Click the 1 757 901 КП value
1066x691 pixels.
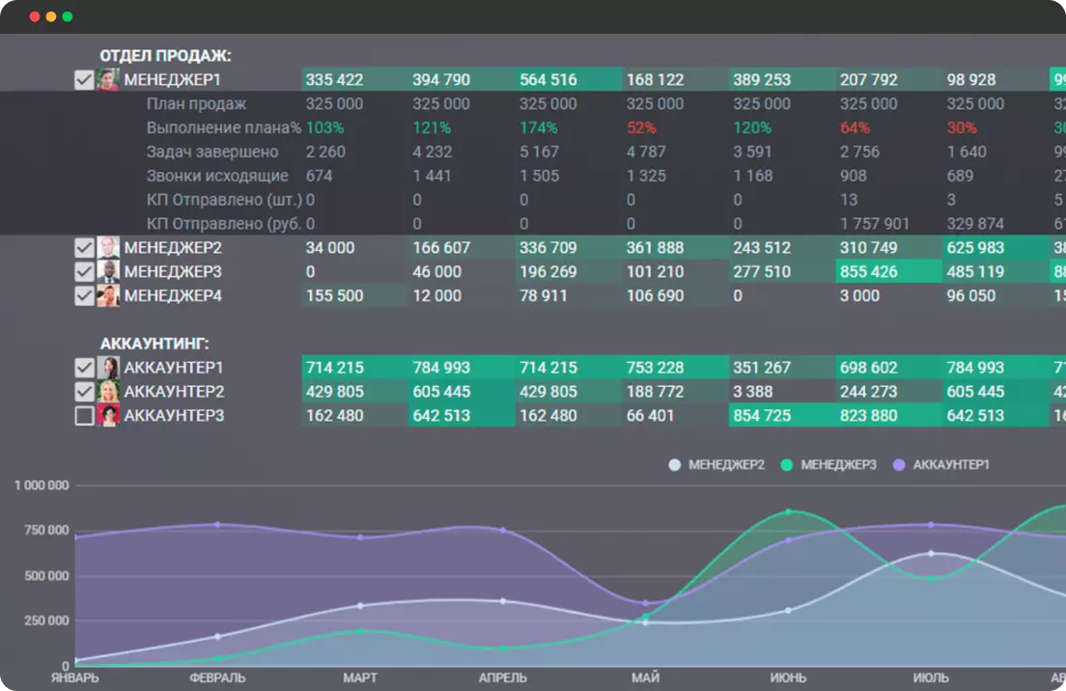tap(874, 224)
